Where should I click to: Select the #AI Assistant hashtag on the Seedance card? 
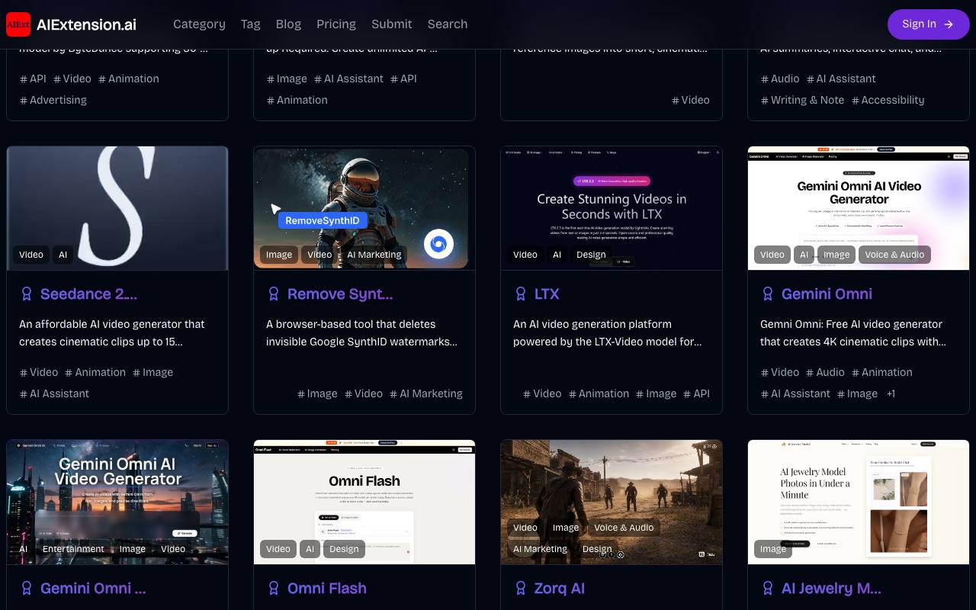(x=54, y=393)
